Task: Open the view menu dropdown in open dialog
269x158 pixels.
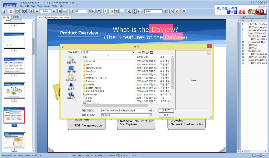Action: point(152,52)
